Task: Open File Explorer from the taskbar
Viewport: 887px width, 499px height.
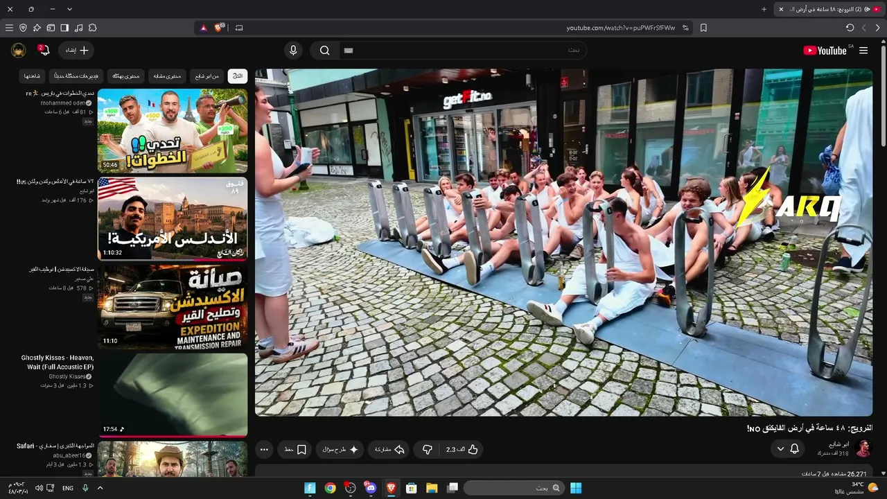Action: [432, 488]
